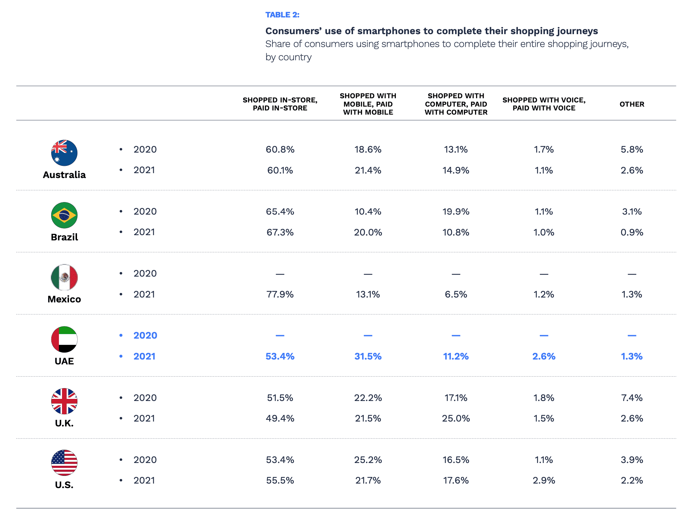Click the U.K. 25.0% computer value
This screenshot has width=690, height=525.
tap(456, 418)
